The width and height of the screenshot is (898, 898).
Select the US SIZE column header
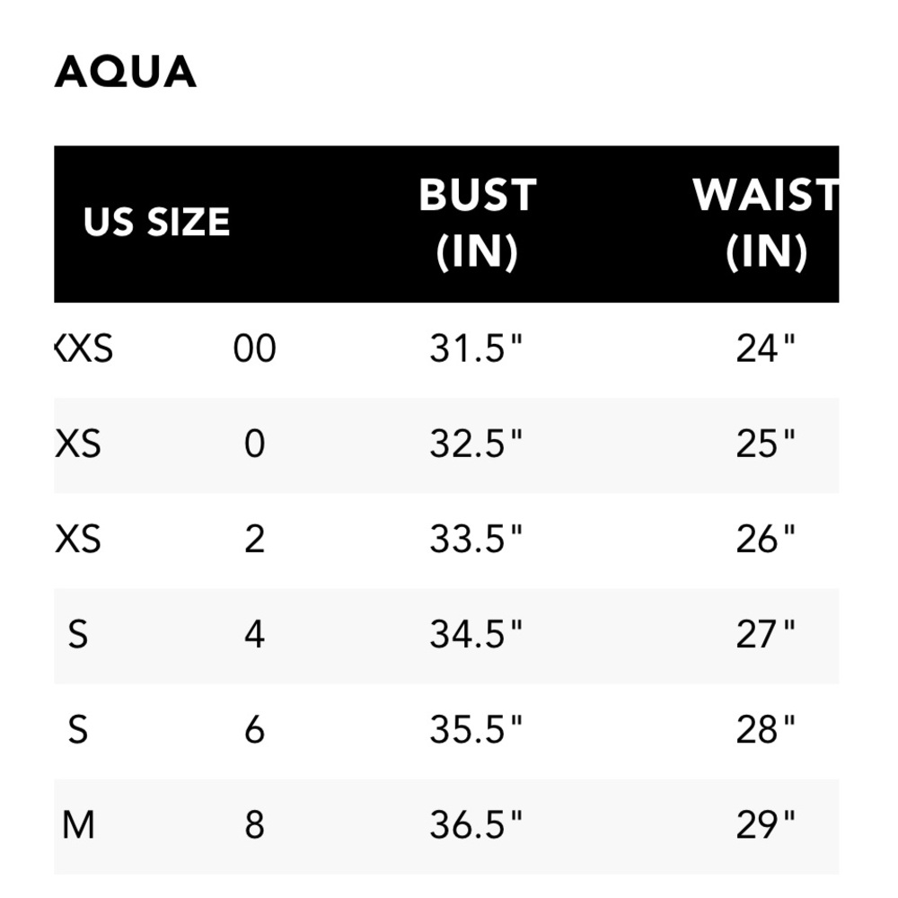tap(156, 222)
